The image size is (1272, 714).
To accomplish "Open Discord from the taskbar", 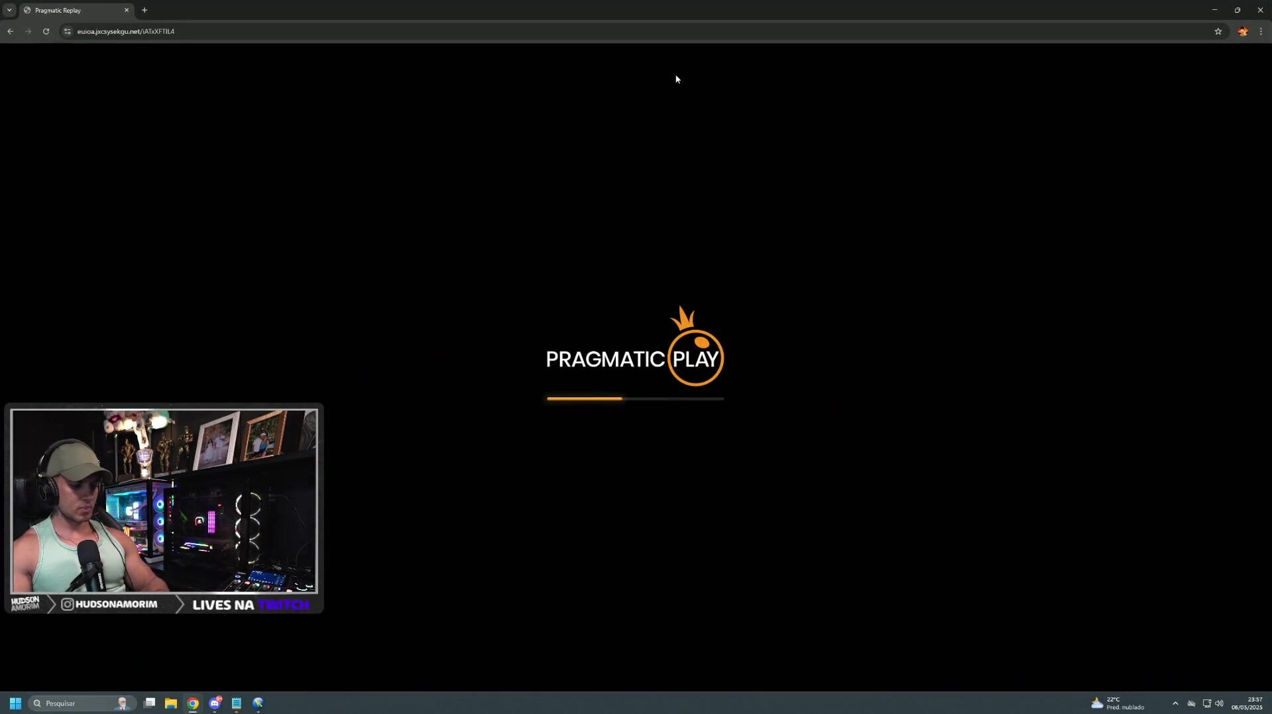I will point(215,703).
